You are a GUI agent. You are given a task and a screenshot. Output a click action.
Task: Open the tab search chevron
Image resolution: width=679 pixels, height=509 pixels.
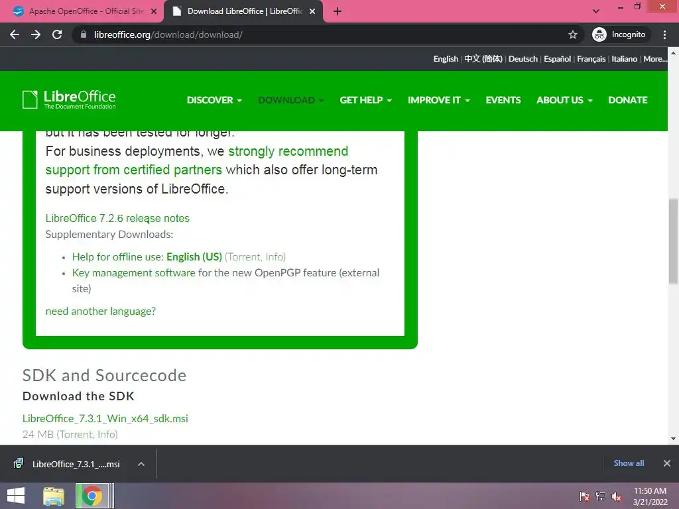[596, 12]
